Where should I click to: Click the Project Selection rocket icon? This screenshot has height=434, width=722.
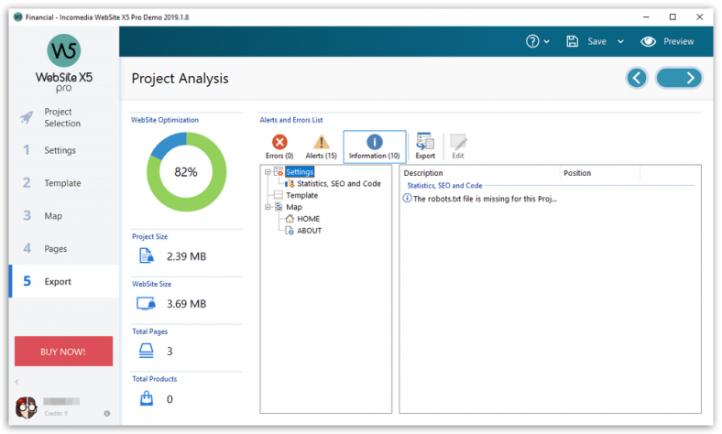pos(27,117)
